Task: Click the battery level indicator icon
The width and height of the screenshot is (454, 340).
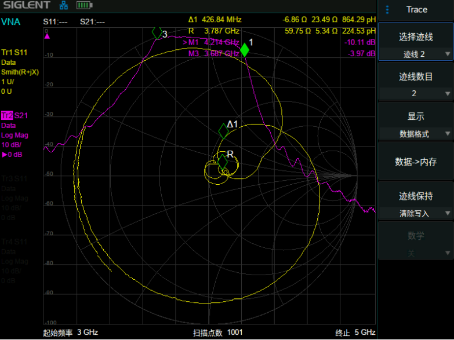Action: pyautogui.click(x=84, y=6)
